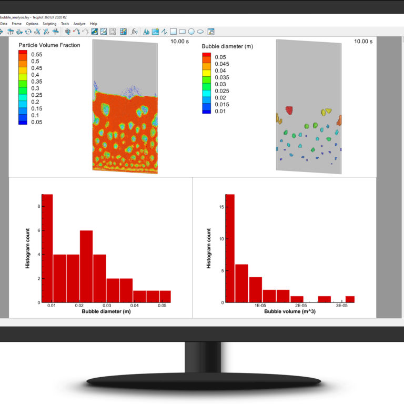Open the Scripting menu
Viewport: 404px width, 404px height.
click(x=49, y=24)
